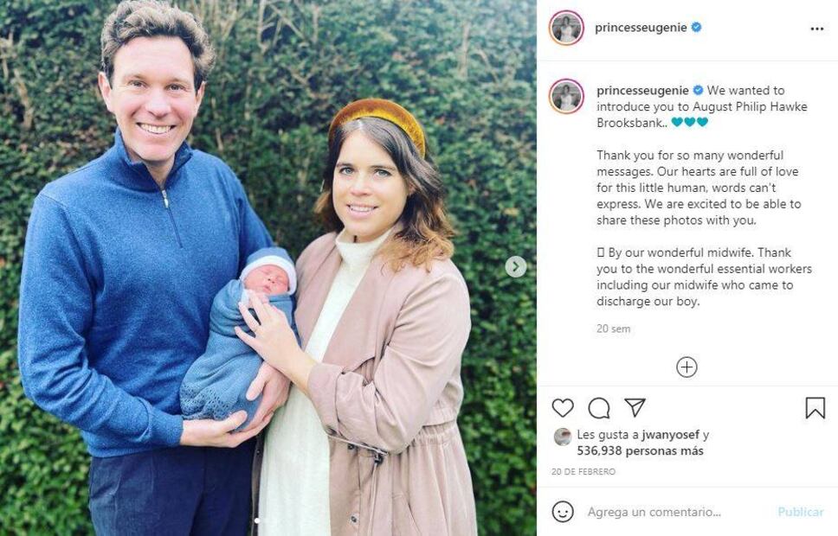838x536 pixels.
Task: Load more comments with the plus icon
Action: [687, 367]
